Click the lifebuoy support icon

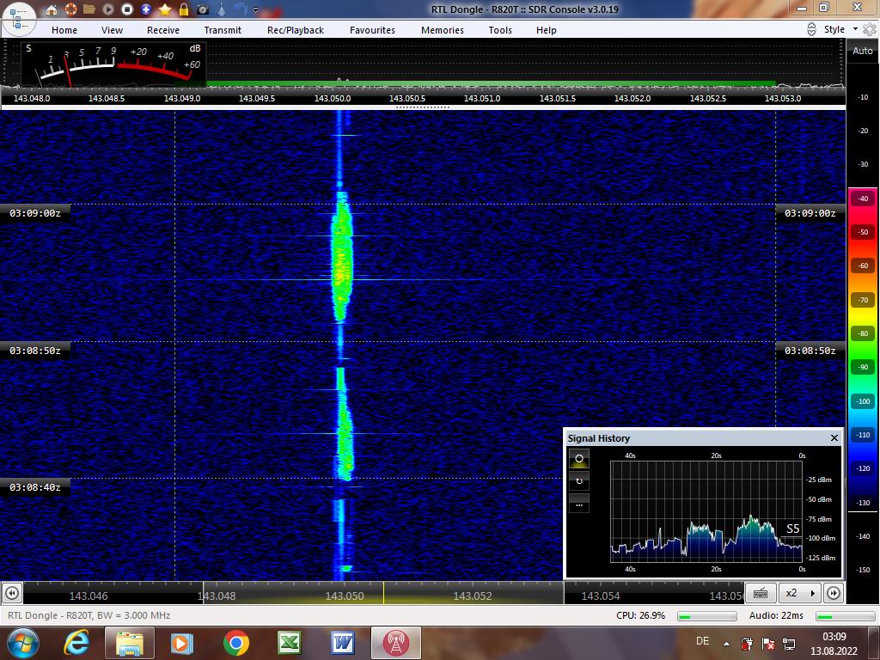[x=70, y=9]
